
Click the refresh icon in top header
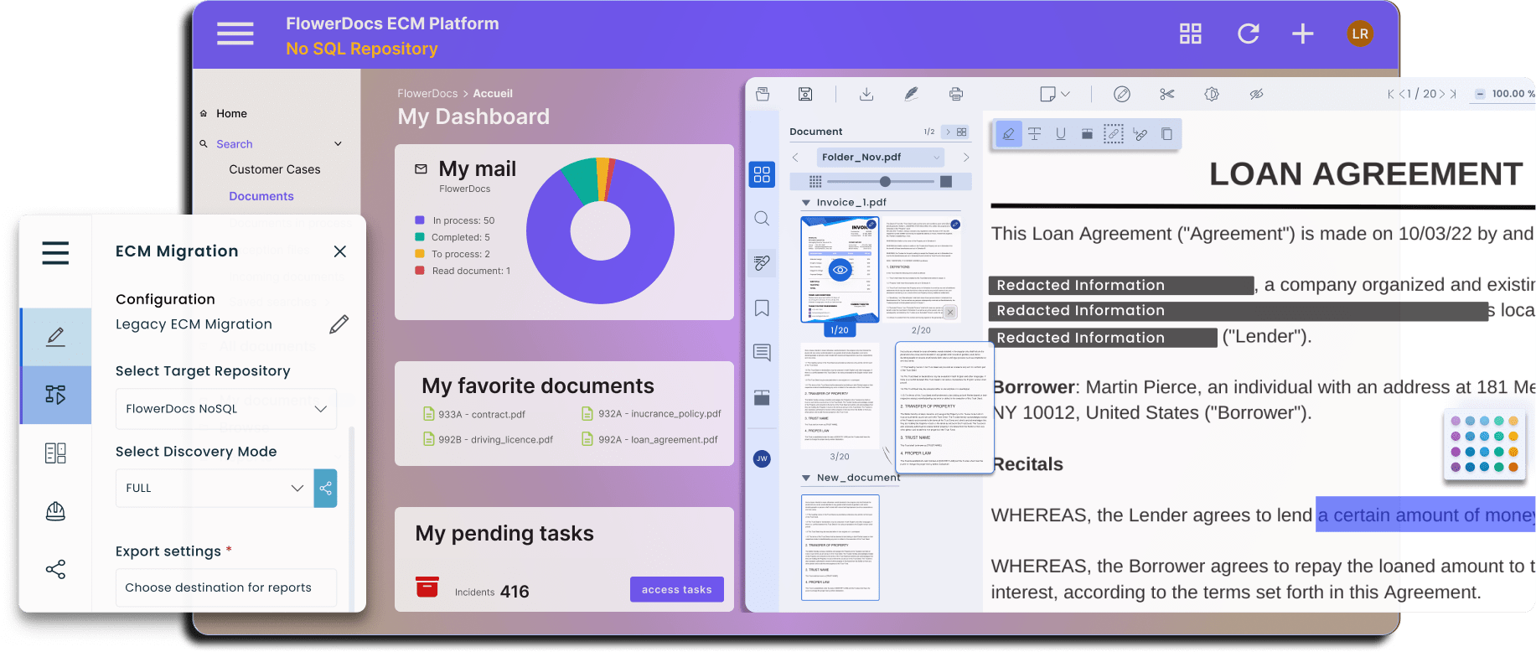(x=1248, y=34)
